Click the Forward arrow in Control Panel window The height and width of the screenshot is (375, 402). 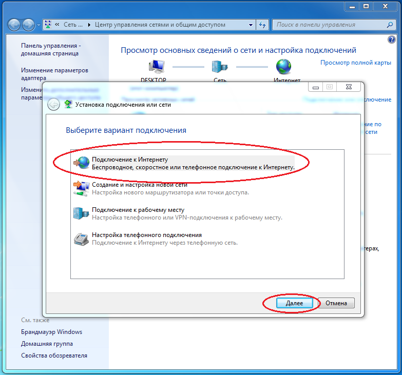(x=28, y=25)
